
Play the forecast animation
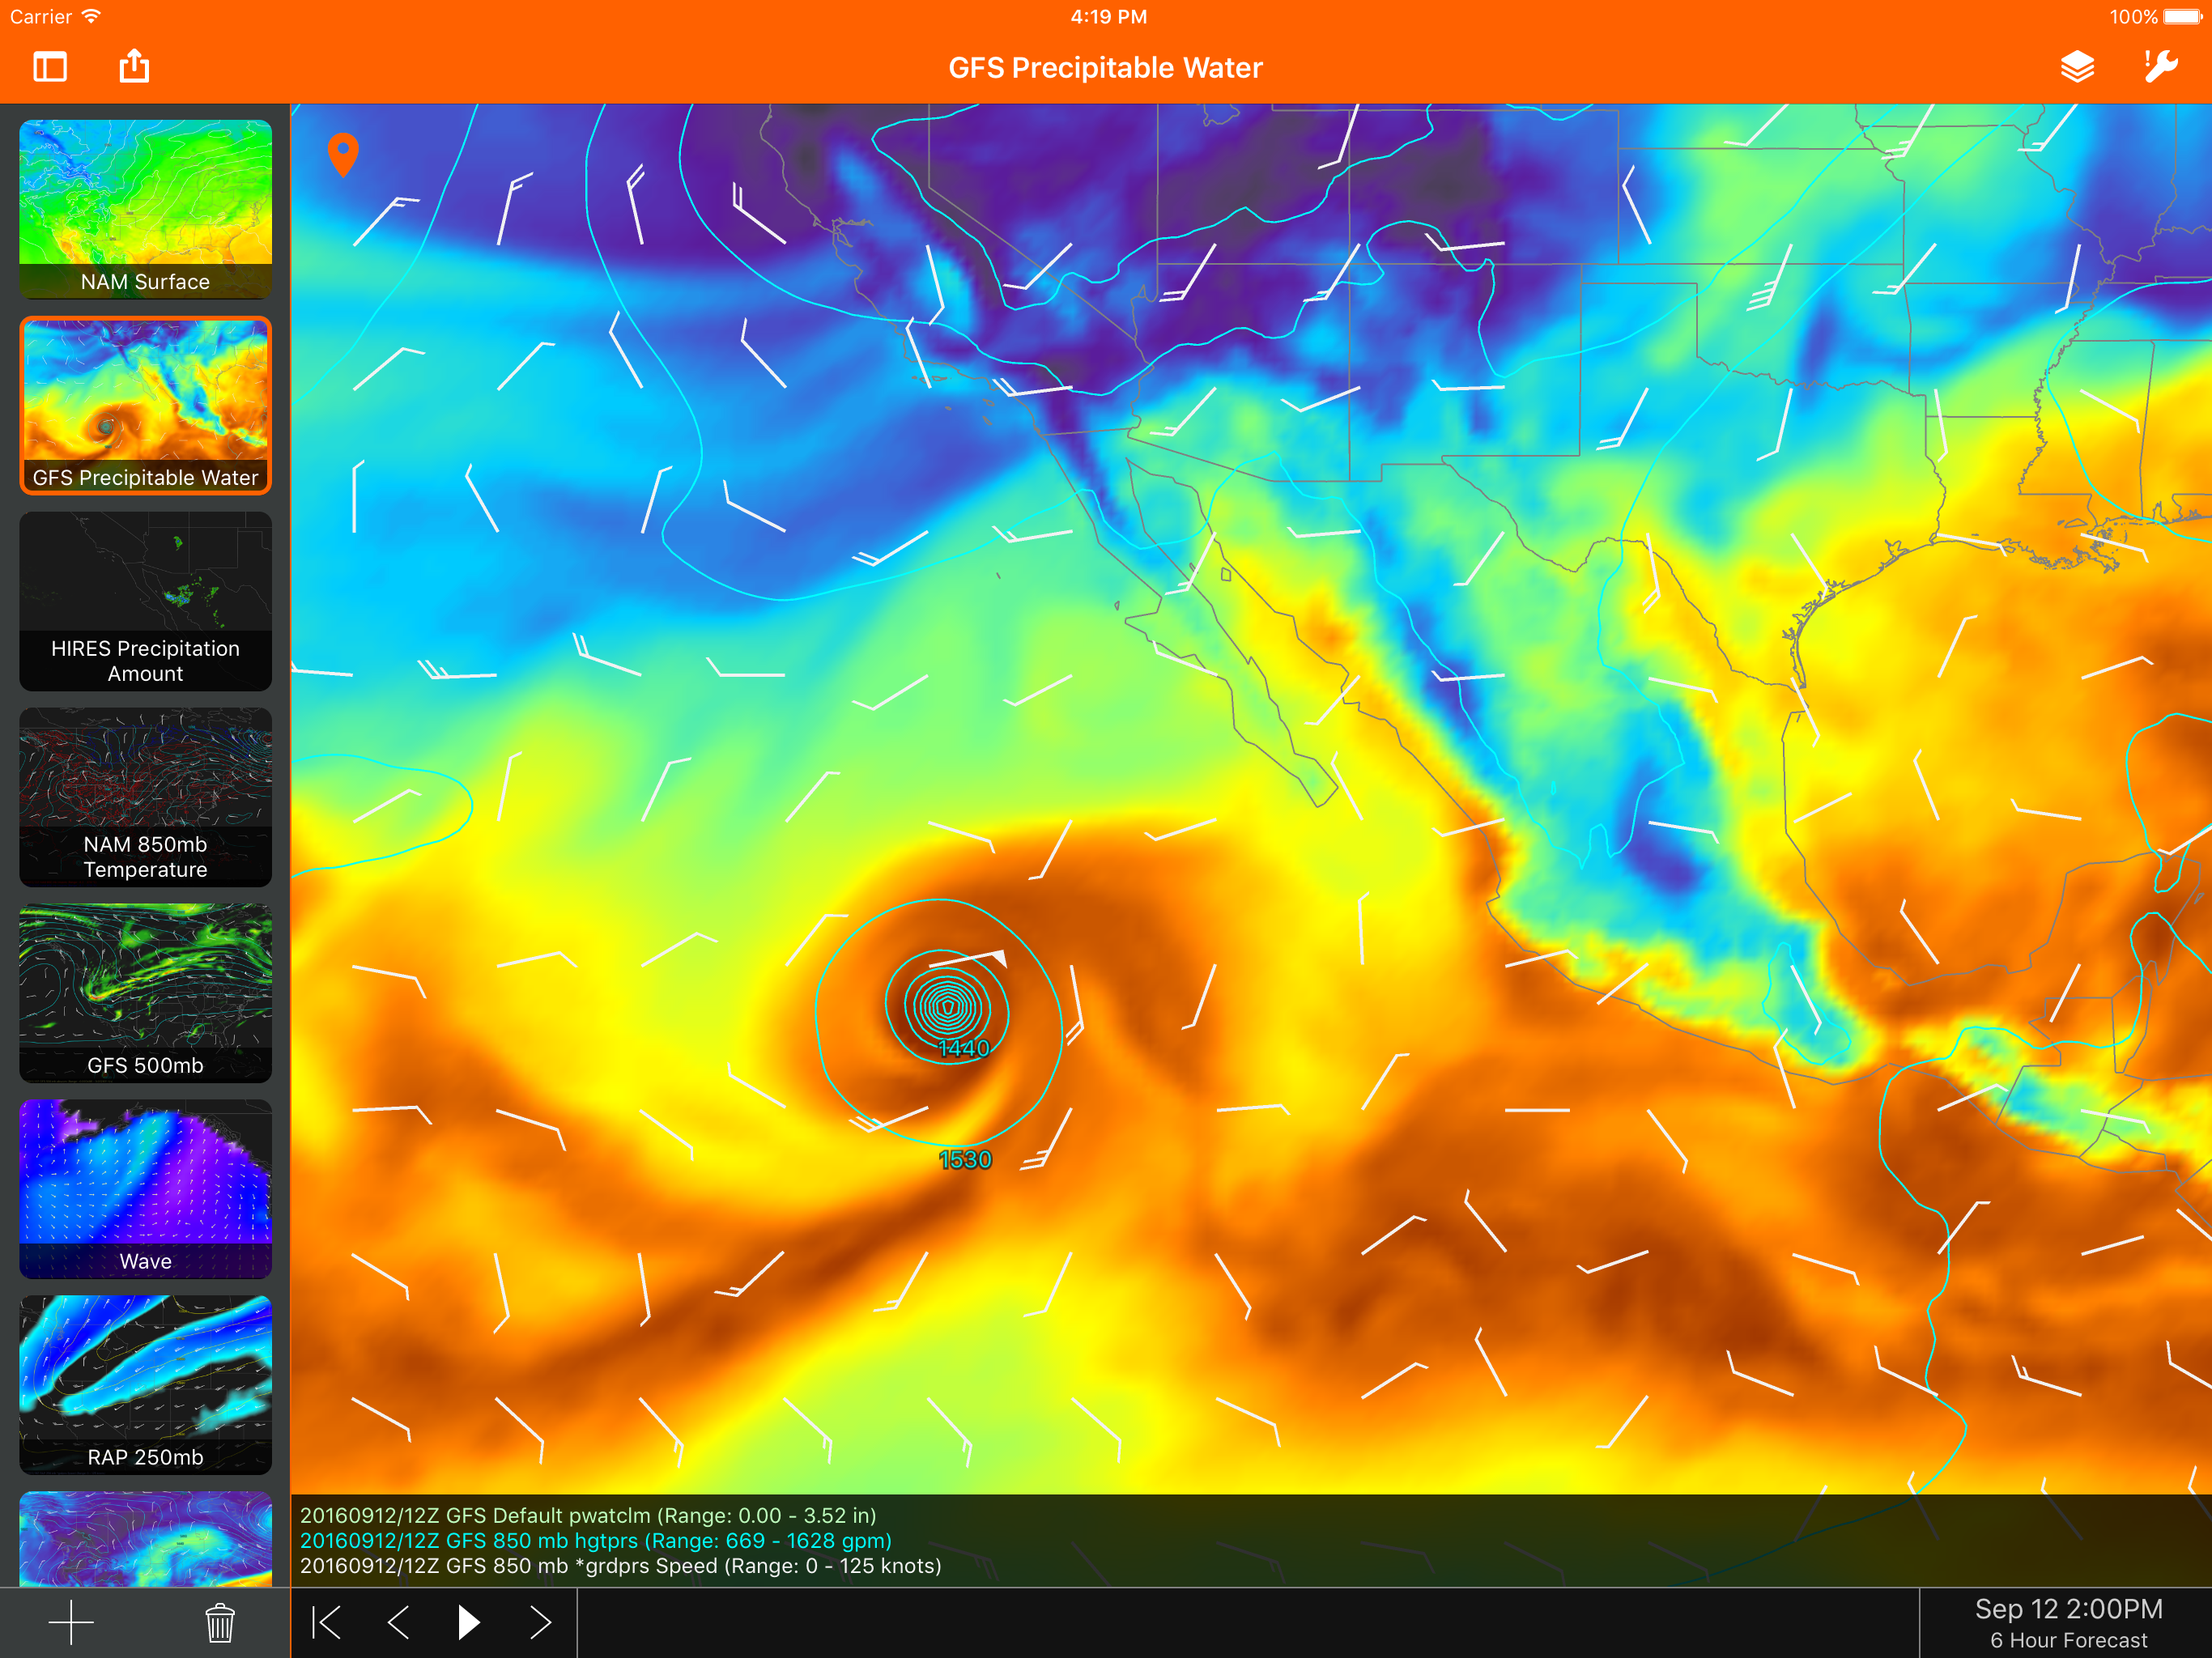468,1622
